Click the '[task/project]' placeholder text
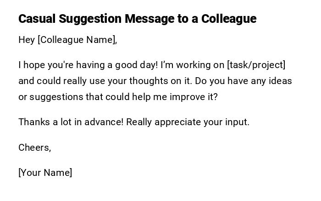 point(256,65)
